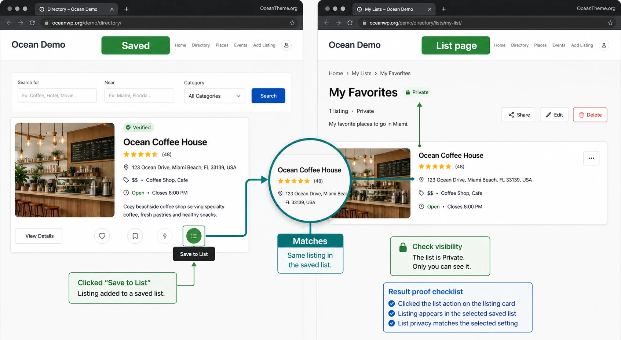
Task: Open Add Listing in the My Lists window
Action: 582,45
